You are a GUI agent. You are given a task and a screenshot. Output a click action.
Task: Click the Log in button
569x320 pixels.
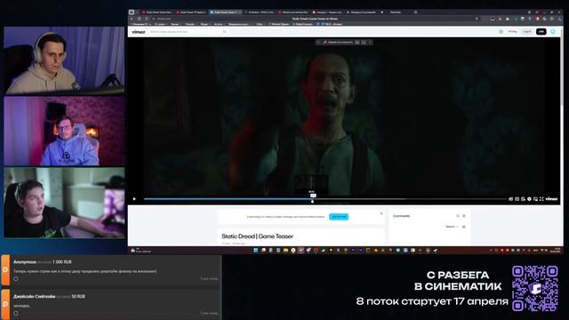click(x=527, y=32)
